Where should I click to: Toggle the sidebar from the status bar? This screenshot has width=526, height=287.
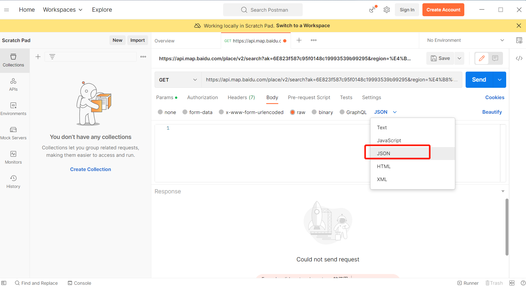(x=4, y=283)
